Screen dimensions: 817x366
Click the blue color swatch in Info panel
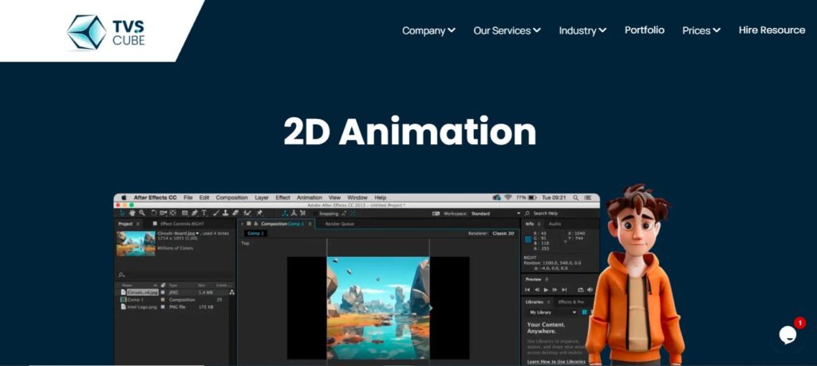tap(528, 239)
